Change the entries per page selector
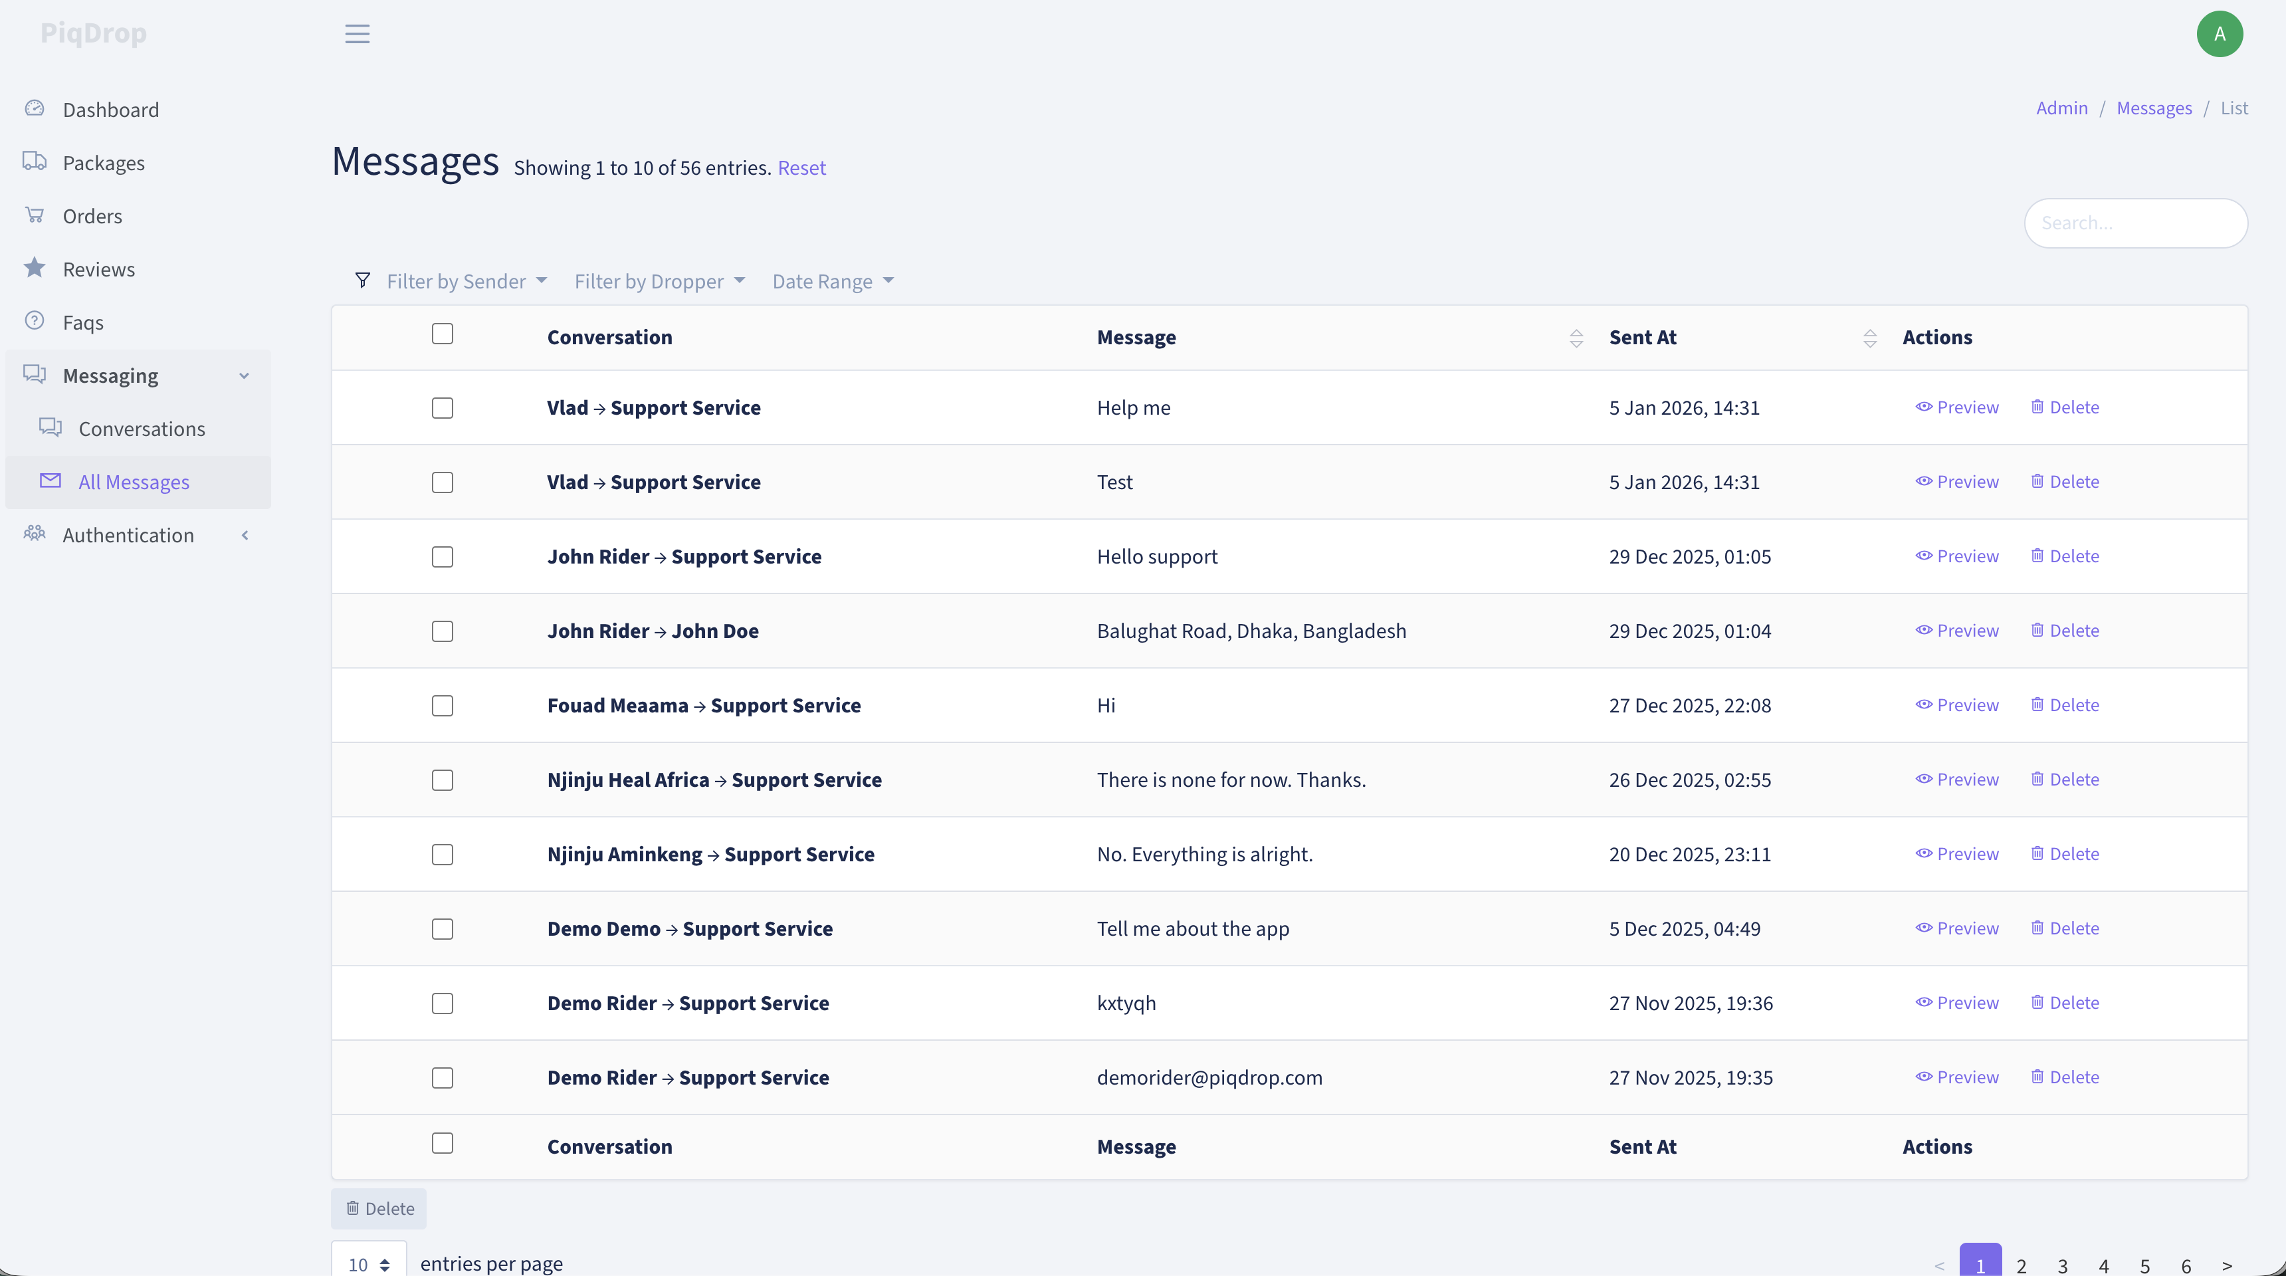 click(369, 1263)
